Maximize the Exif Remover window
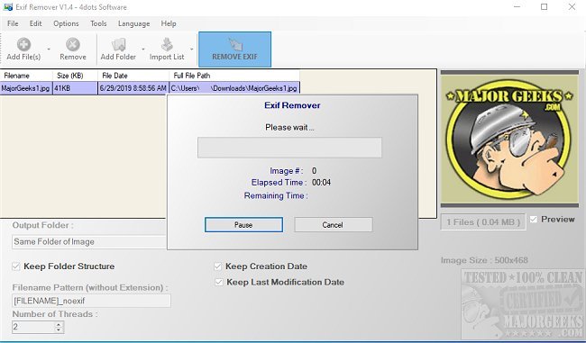The width and height of the screenshot is (586, 343). tap(545, 7)
